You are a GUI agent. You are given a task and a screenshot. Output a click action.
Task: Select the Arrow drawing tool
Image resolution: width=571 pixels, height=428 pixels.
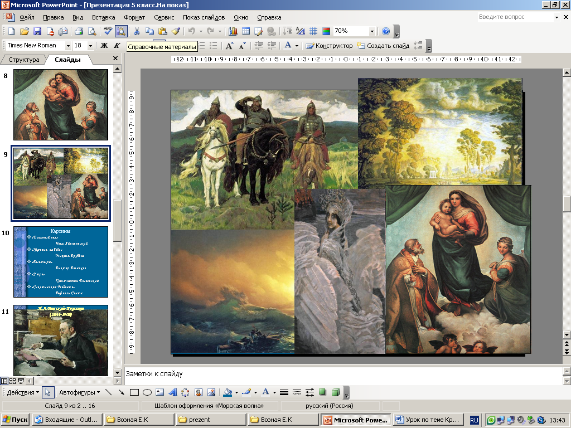pos(121,392)
